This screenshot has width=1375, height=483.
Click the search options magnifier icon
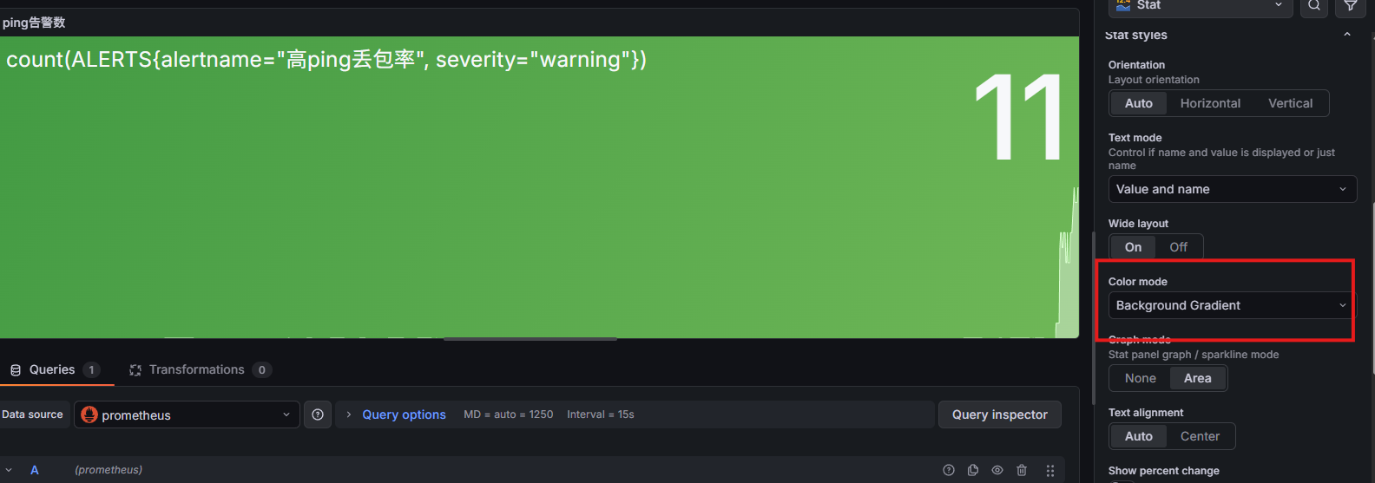pos(1314,6)
